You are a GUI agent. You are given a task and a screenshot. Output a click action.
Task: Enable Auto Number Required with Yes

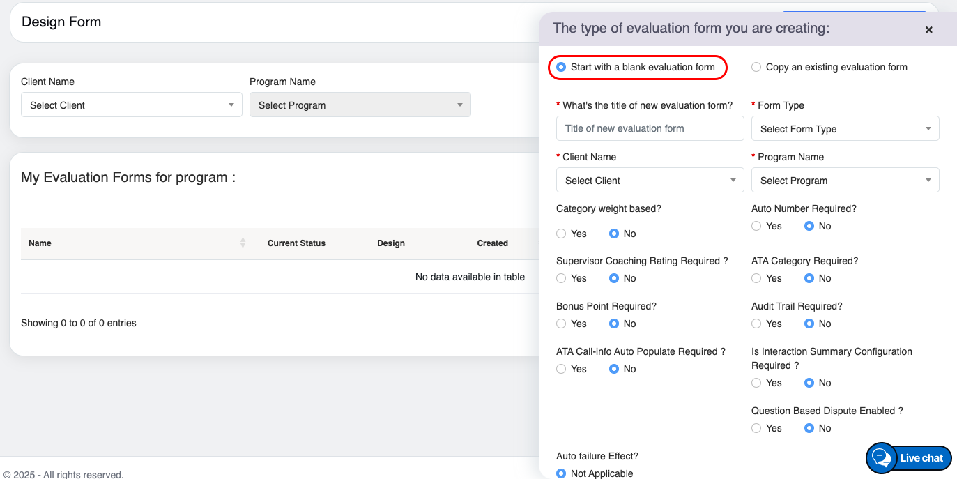pos(756,226)
